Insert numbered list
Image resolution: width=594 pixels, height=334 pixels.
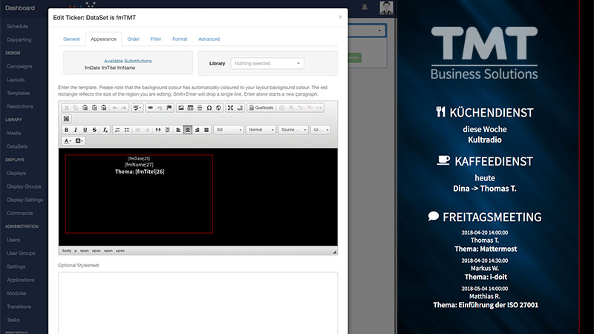[x=117, y=130]
